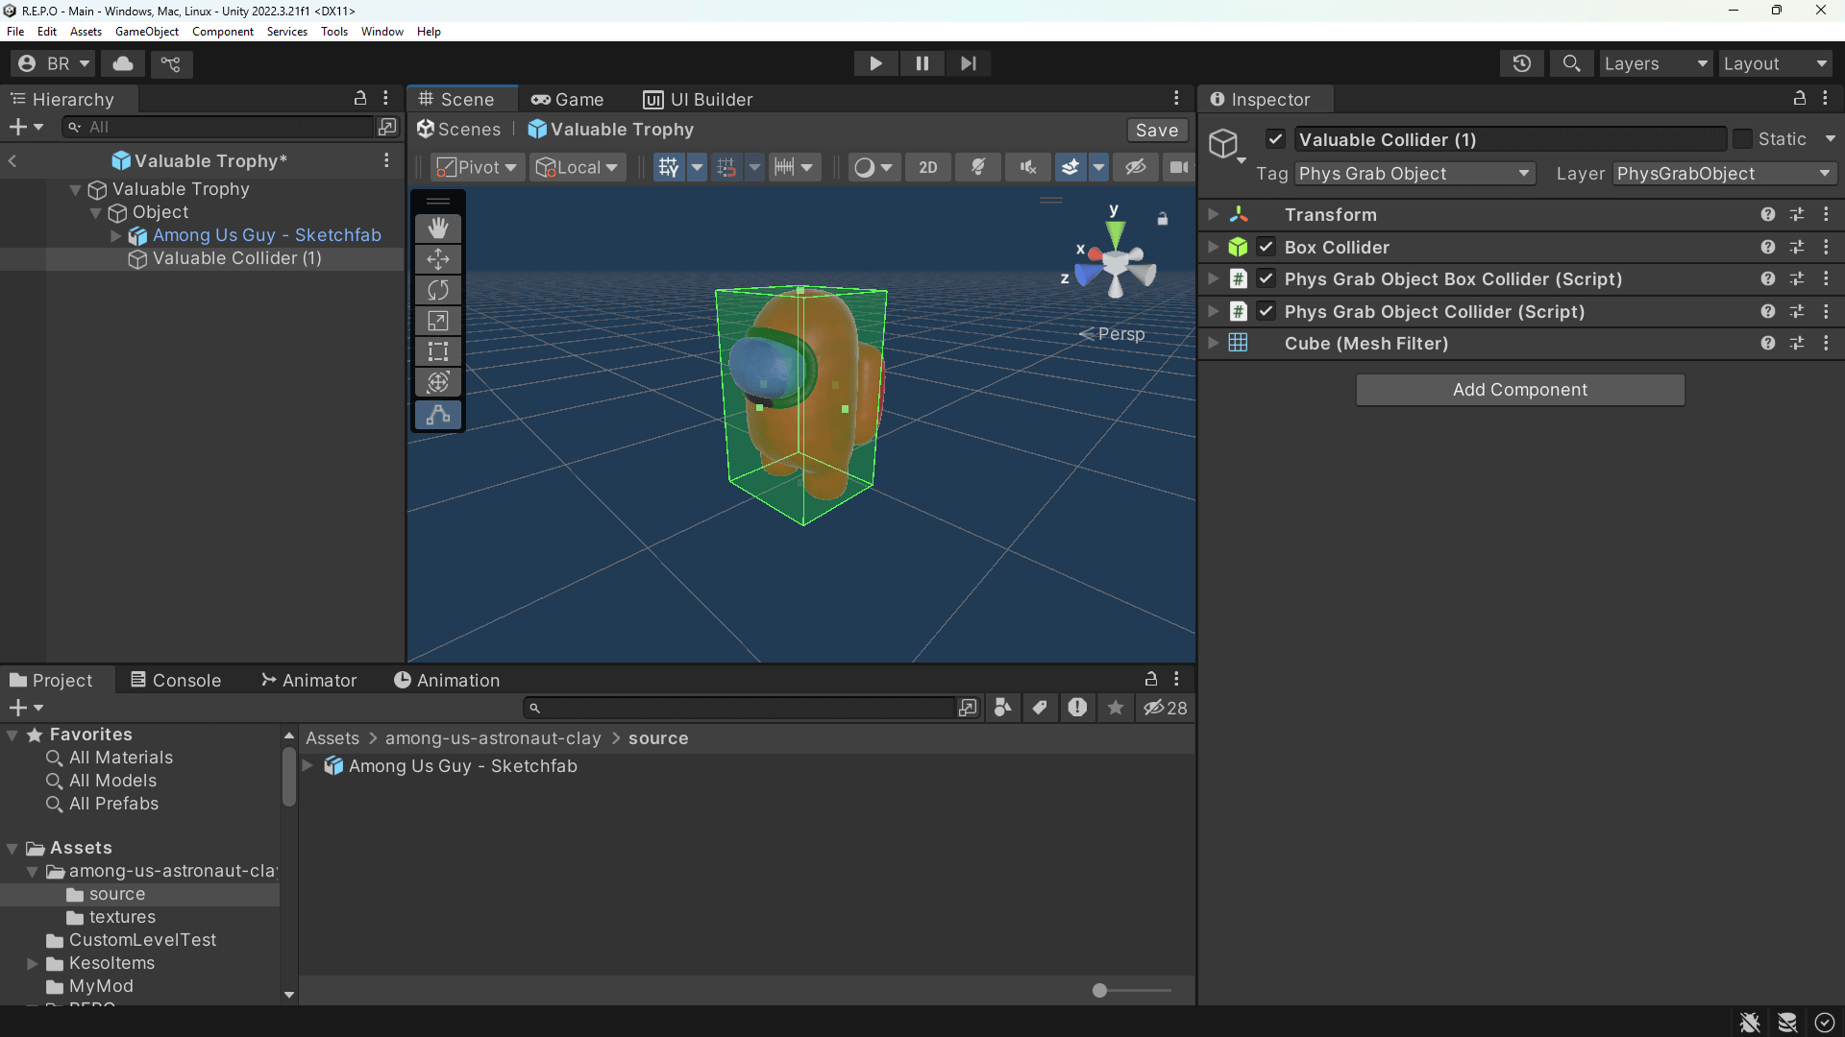Toggle 2D view mode in the Scene view
This screenshot has width=1845, height=1037.
(927, 166)
